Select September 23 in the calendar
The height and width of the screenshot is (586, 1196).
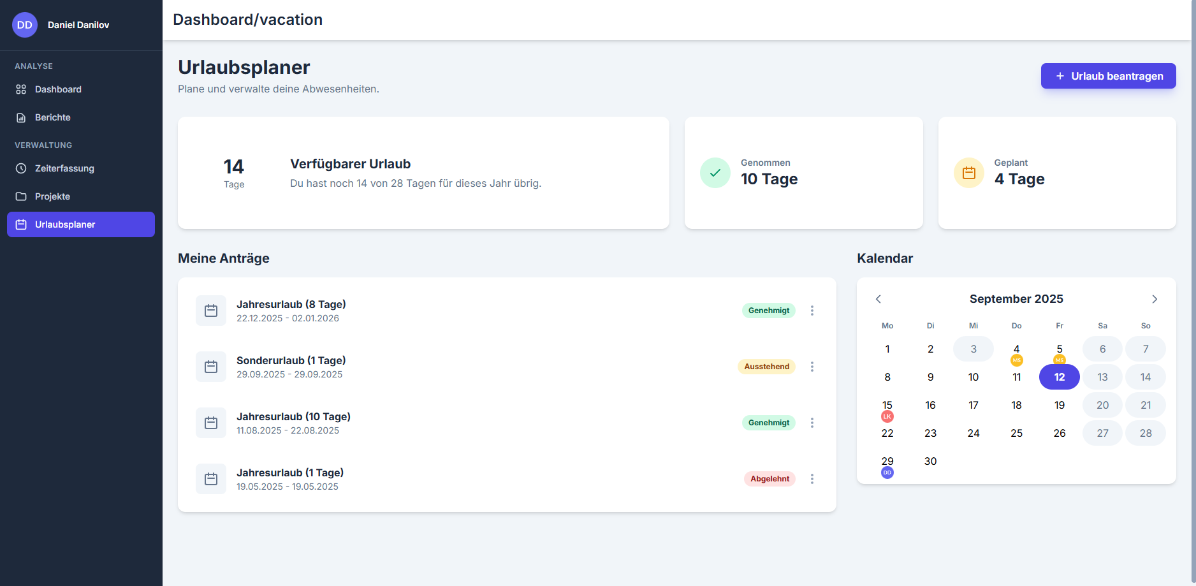coord(930,433)
